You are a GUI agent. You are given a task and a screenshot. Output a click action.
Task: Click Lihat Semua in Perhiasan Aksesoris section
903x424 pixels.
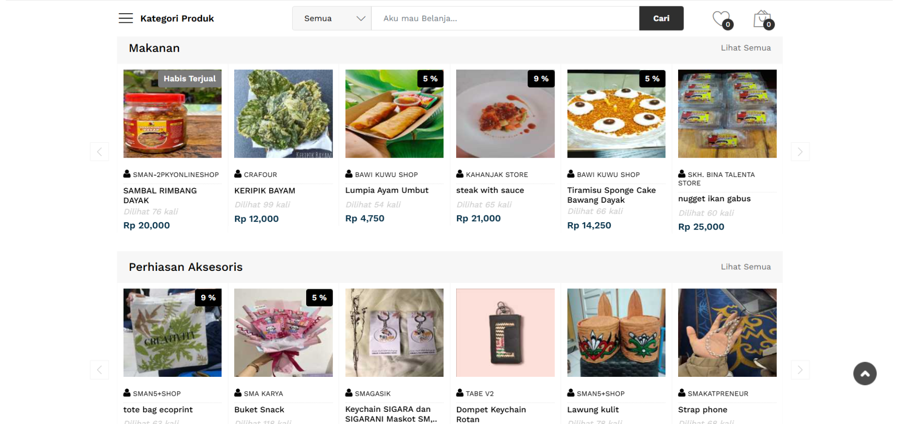(745, 266)
